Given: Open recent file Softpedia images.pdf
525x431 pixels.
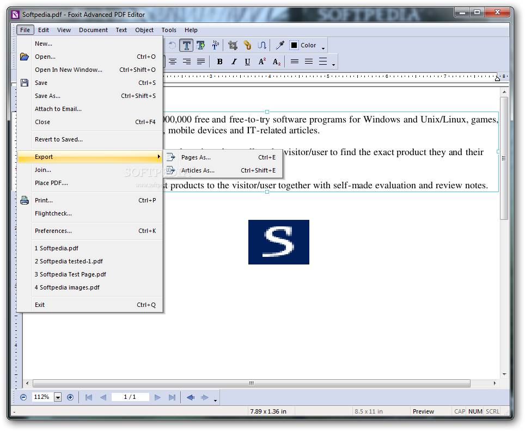Looking at the screenshot, I should pos(89,287).
